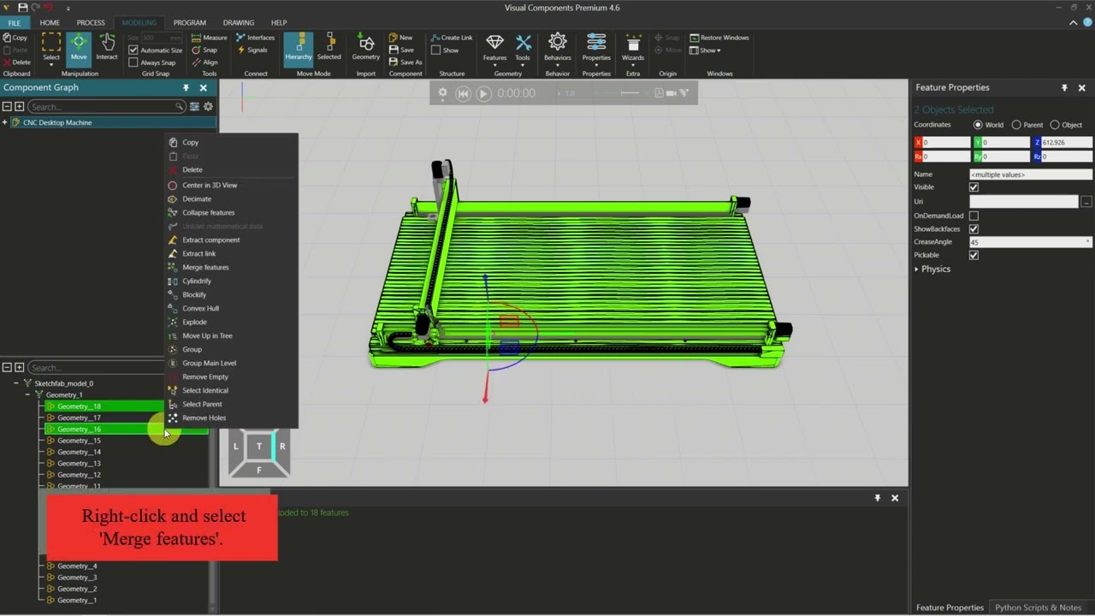Select the Move manipulation tool
The image size is (1095, 616).
(x=79, y=48)
